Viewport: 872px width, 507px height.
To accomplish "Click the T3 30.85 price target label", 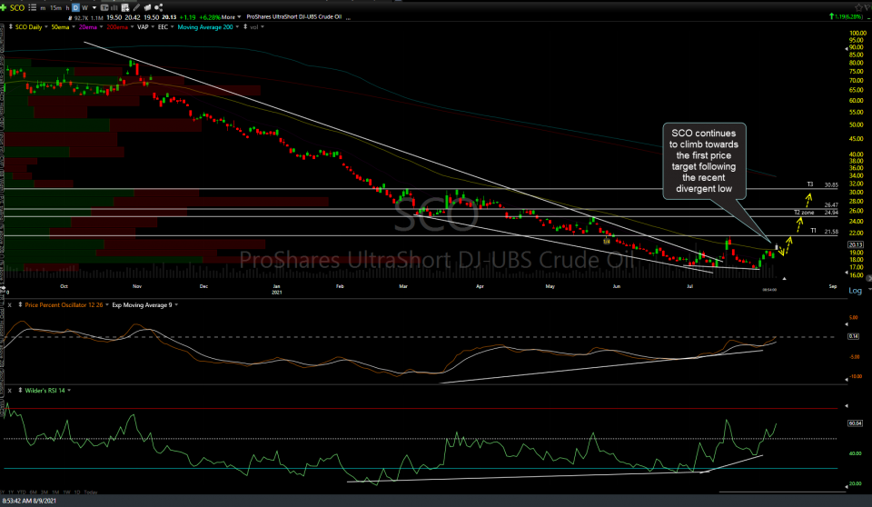I will (823, 184).
